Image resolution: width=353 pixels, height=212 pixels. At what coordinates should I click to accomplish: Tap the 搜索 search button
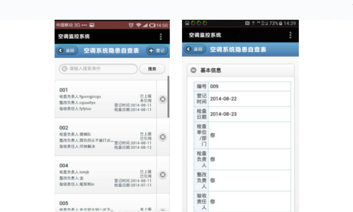[x=152, y=69]
